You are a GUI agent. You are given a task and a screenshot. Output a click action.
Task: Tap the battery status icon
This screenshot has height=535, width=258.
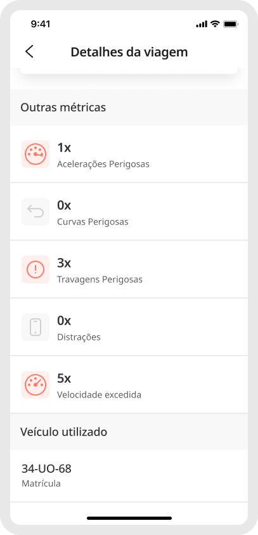231,24
